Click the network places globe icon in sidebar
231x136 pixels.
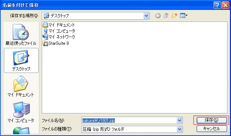[x=21, y=131]
